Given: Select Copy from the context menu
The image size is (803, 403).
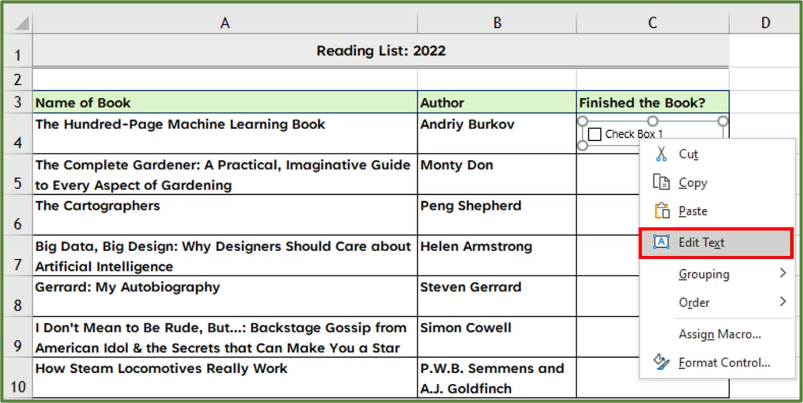Looking at the screenshot, I should coord(694,182).
